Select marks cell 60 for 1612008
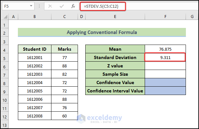 click(65, 116)
